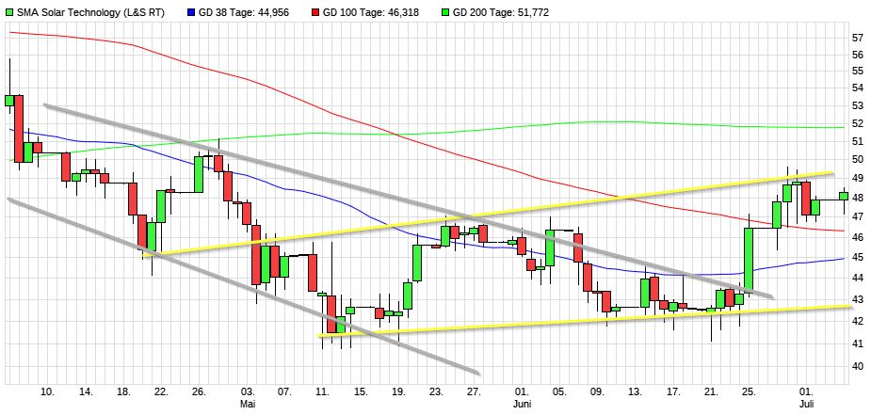Click the blue GD 38 Tage legend swatch

(190, 12)
